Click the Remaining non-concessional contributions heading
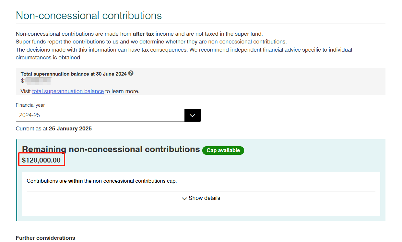402x242 pixels. [x=111, y=149]
